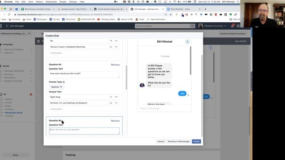Close the Ads Manager browser tab

[x=163, y=9]
